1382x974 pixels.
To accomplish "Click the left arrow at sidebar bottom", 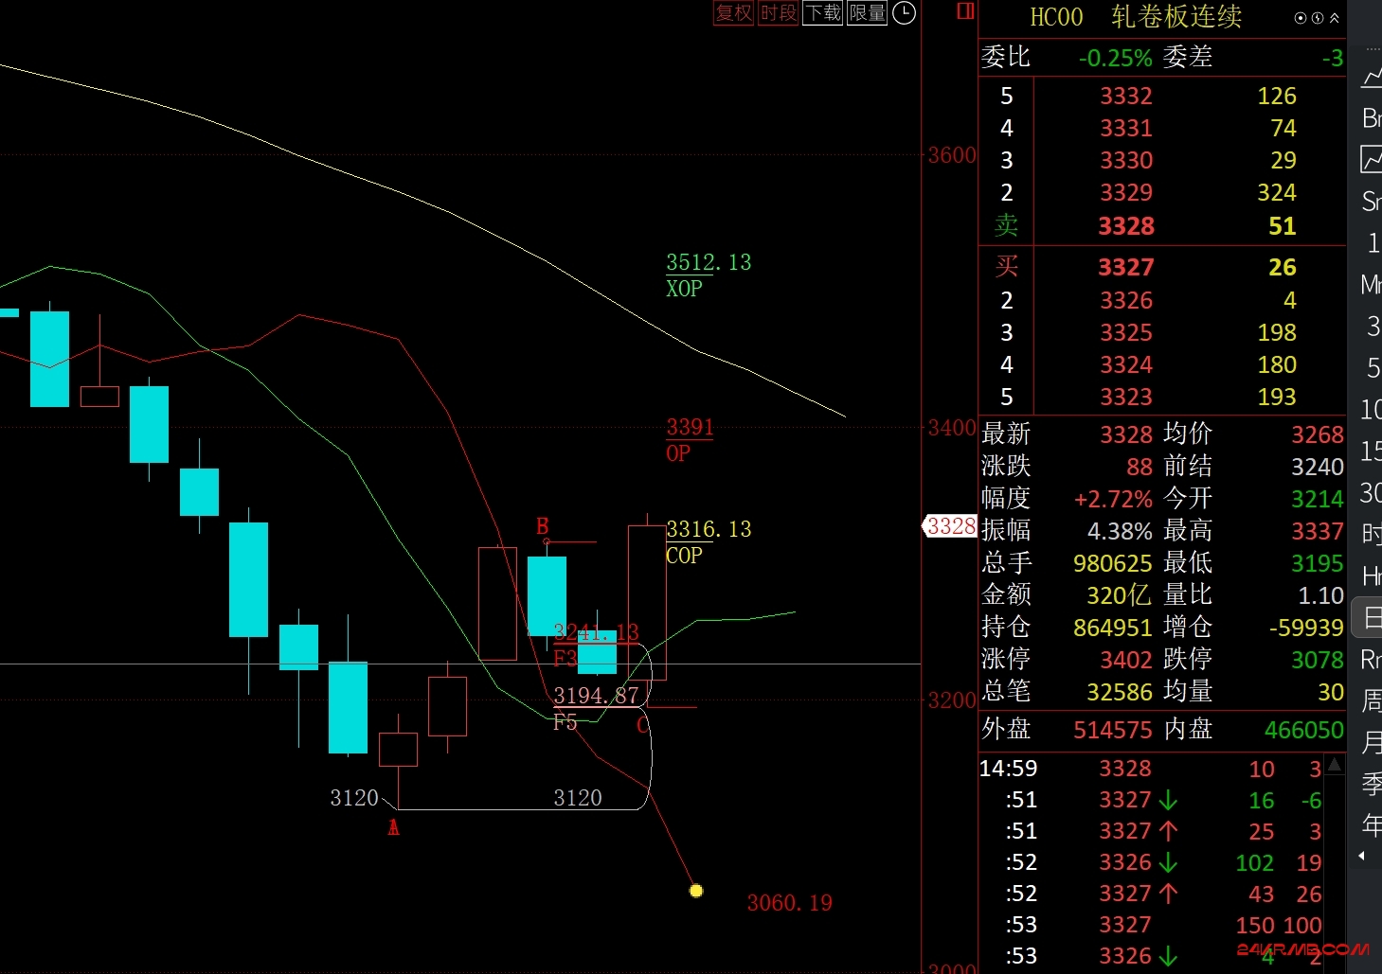I will tap(1362, 856).
